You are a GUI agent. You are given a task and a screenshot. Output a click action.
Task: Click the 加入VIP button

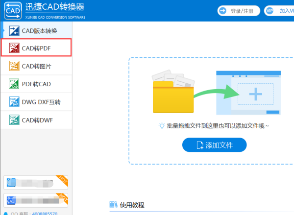(279, 11)
